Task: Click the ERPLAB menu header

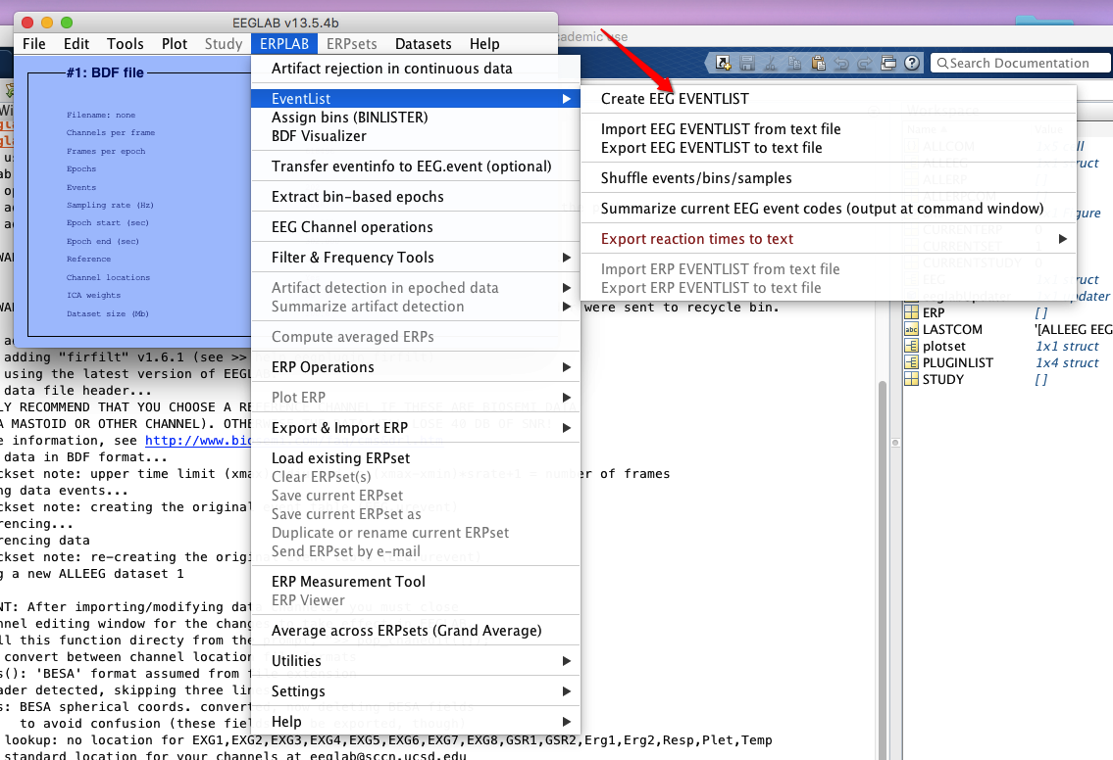Action: click(x=284, y=44)
